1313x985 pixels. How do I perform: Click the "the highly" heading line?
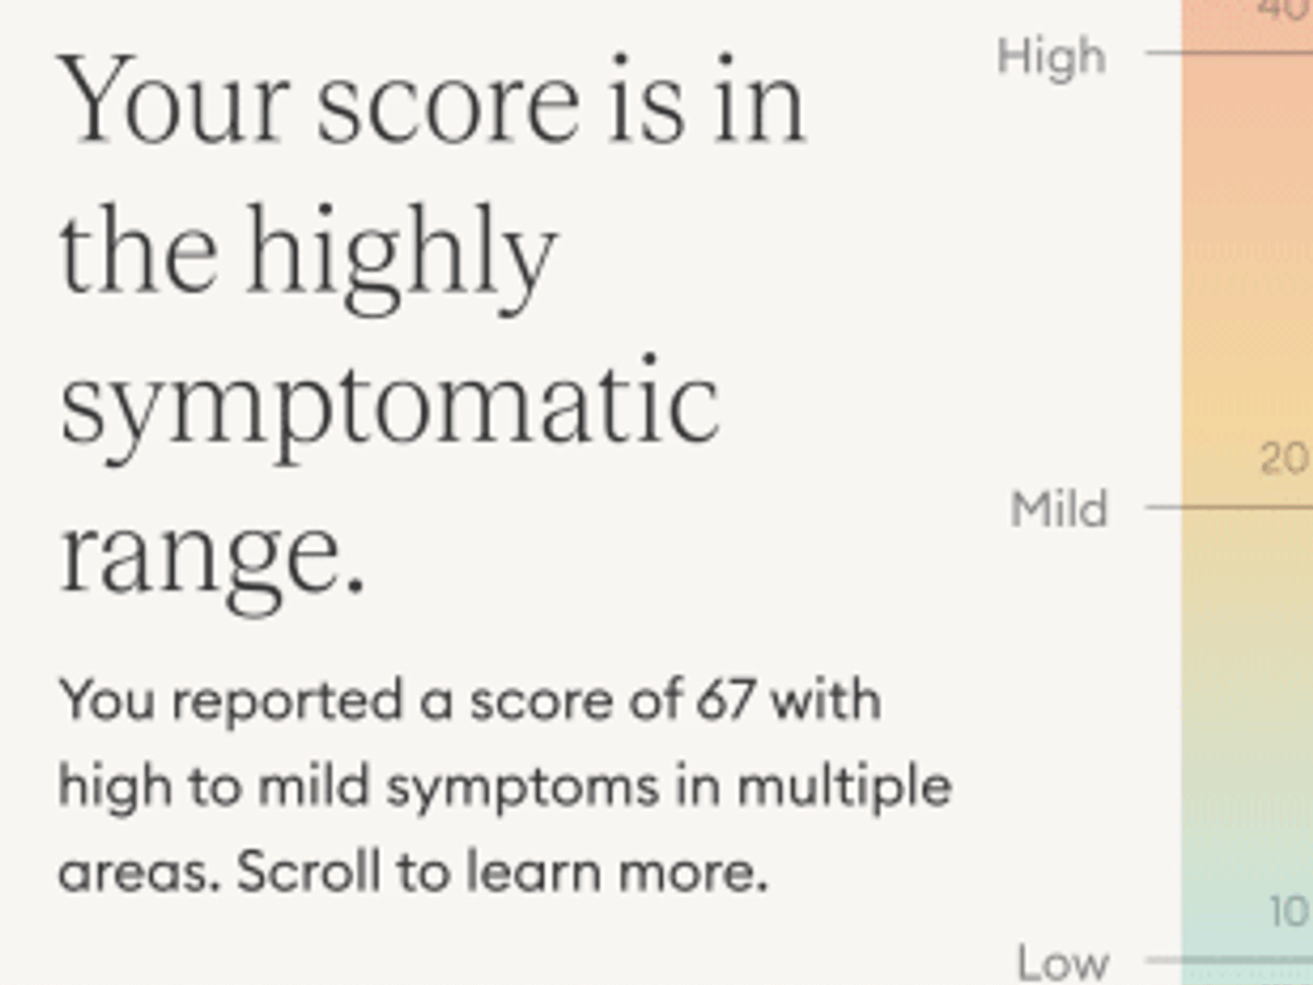[307, 255]
